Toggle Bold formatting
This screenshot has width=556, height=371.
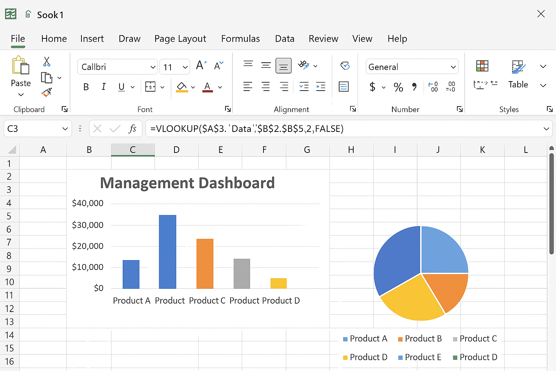[x=86, y=87]
